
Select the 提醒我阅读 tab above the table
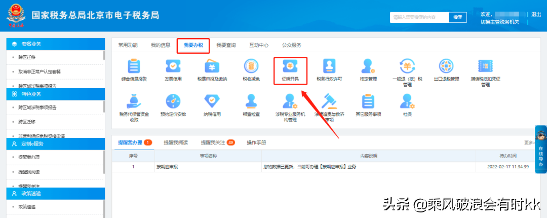point(176,142)
